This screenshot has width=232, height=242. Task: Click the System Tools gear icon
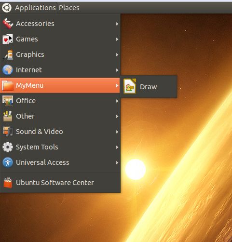click(8, 147)
